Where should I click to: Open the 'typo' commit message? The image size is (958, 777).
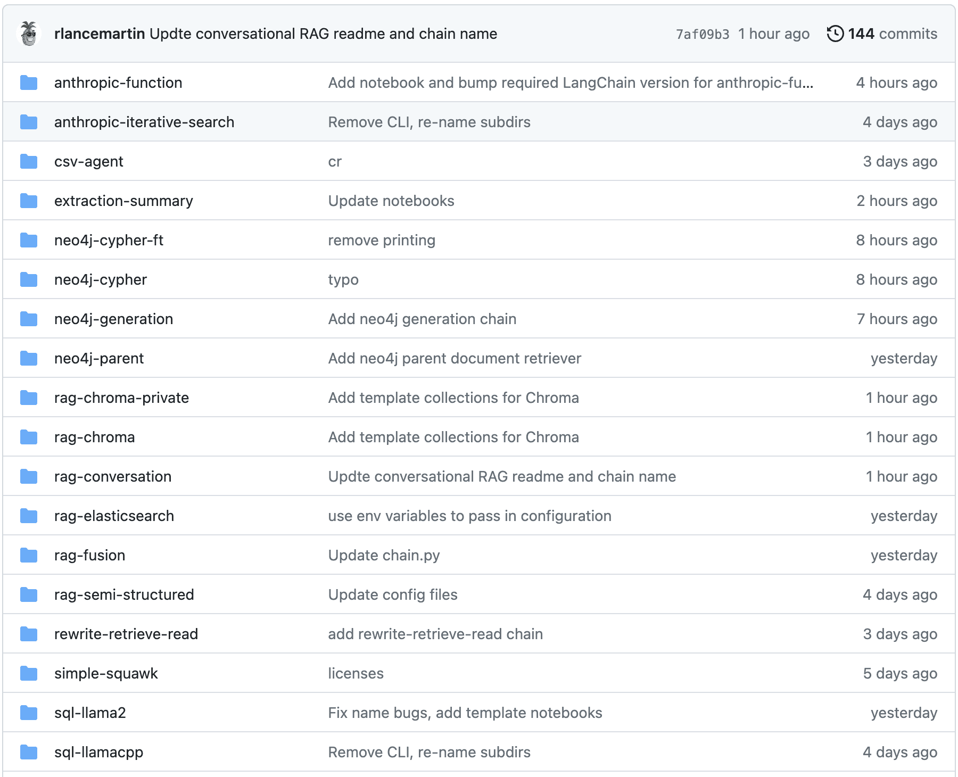[343, 279]
